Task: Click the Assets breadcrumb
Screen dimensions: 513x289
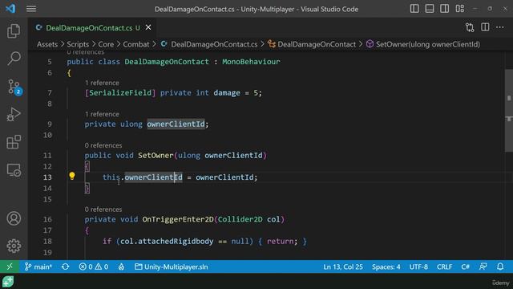Action: click(47, 44)
